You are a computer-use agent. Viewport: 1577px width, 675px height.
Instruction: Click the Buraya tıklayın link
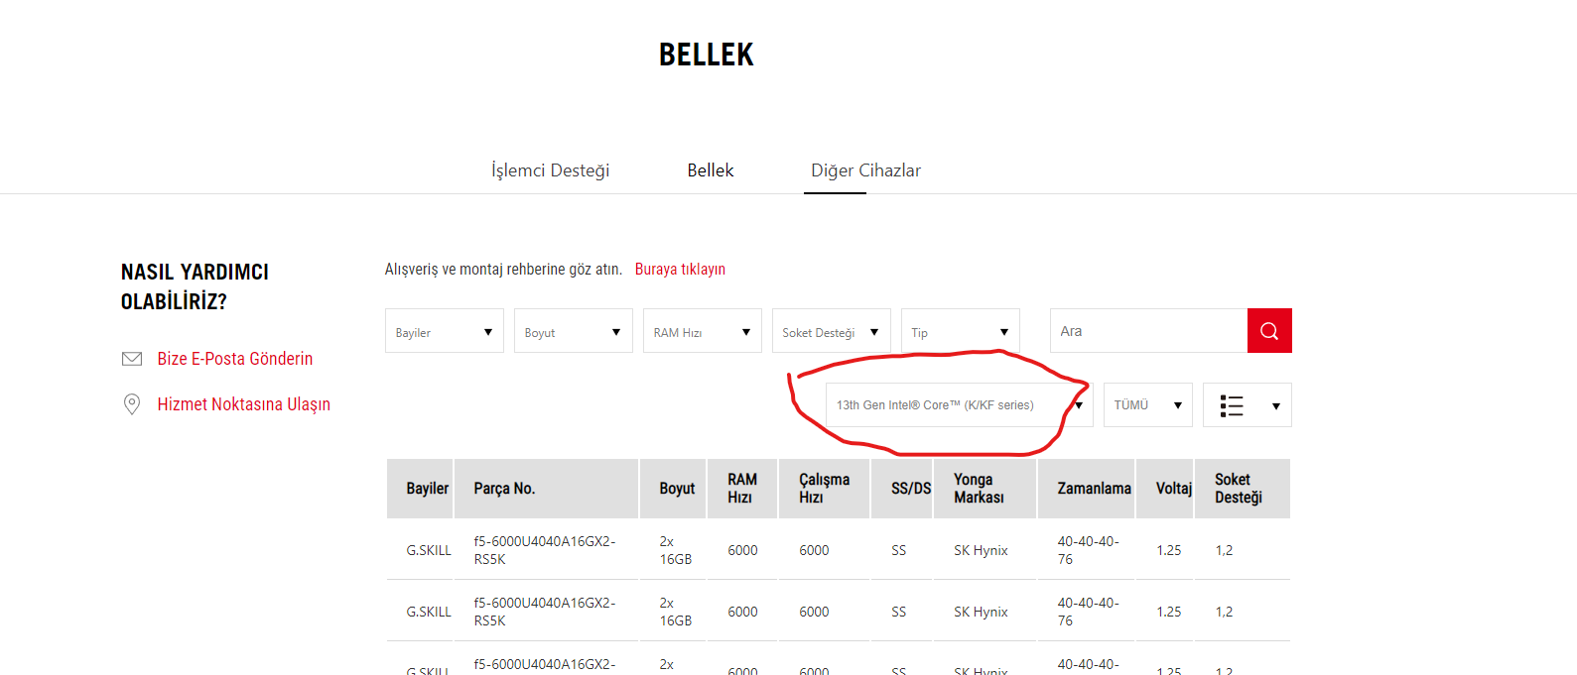[680, 270]
